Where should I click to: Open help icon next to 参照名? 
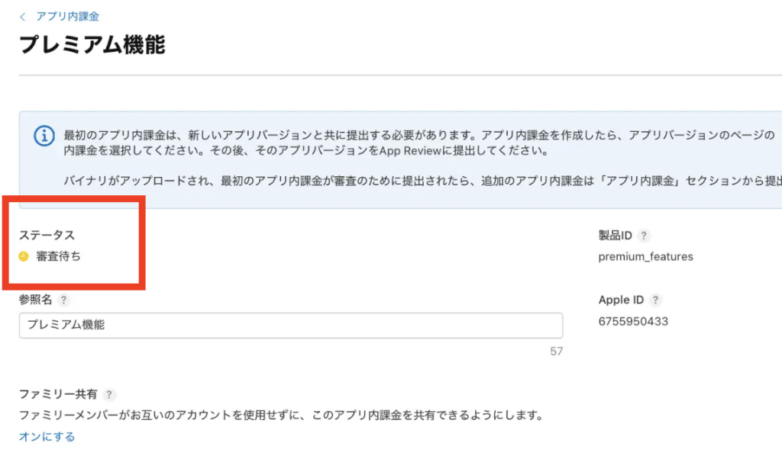tap(63, 300)
